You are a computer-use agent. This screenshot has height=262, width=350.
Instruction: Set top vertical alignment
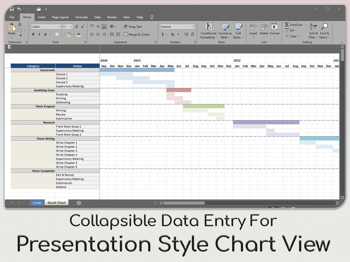pos(92,27)
